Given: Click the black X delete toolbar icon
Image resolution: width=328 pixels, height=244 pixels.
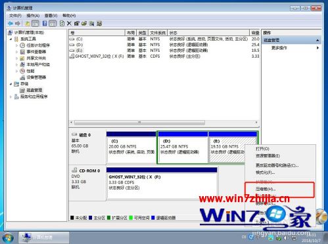Looking at the screenshot, I should click(69, 24).
